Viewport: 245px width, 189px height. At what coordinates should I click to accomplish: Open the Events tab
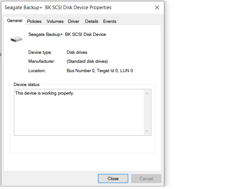pyautogui.click(x=109, y=22)
